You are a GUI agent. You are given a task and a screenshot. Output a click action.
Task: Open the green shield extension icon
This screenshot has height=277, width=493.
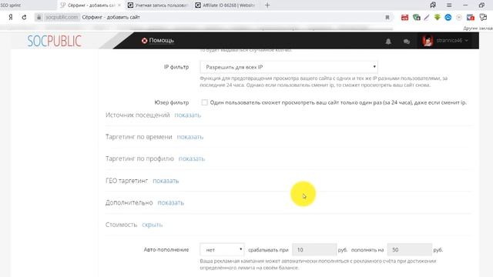(416, 17)
